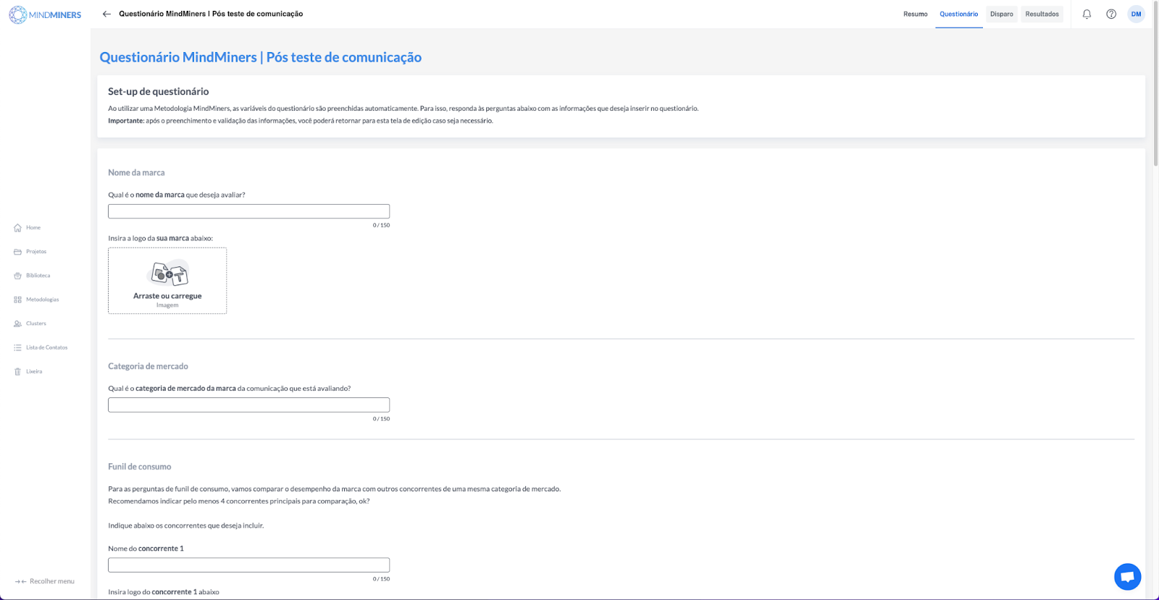Screen dimensions: 1159x600
Task: Focus the nome da marca input
Action: [248, 211]
